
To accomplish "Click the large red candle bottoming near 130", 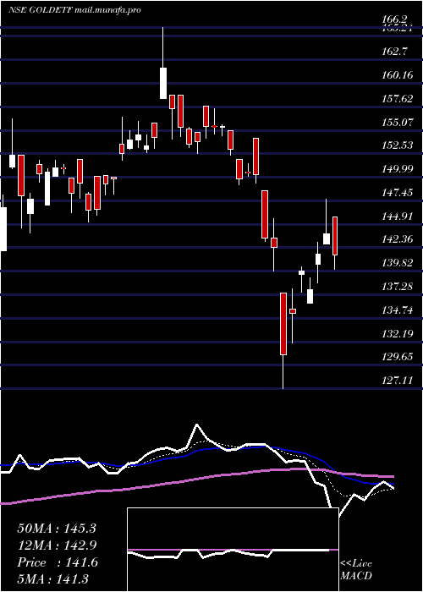I will pos(283,324).
